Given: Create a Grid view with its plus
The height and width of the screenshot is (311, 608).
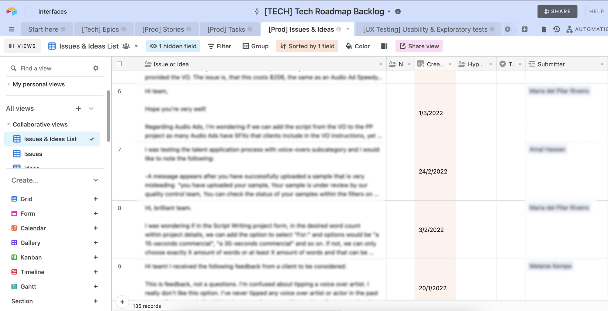Looking at the screenshot, I should pos(96,199).
